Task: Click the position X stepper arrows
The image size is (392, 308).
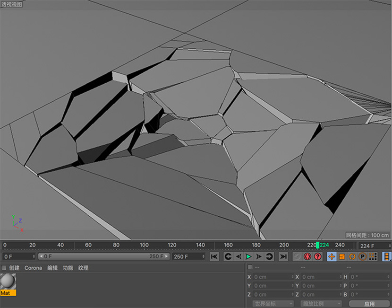Action: (x=292, y=277)
